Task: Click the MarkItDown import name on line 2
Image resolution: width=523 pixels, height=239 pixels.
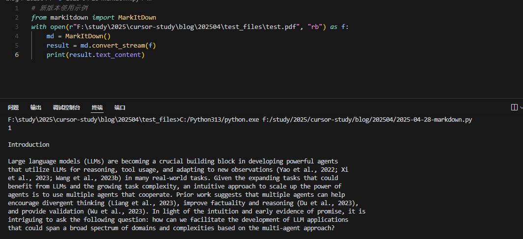Action: pyautogui.click(x=137, y=17)
